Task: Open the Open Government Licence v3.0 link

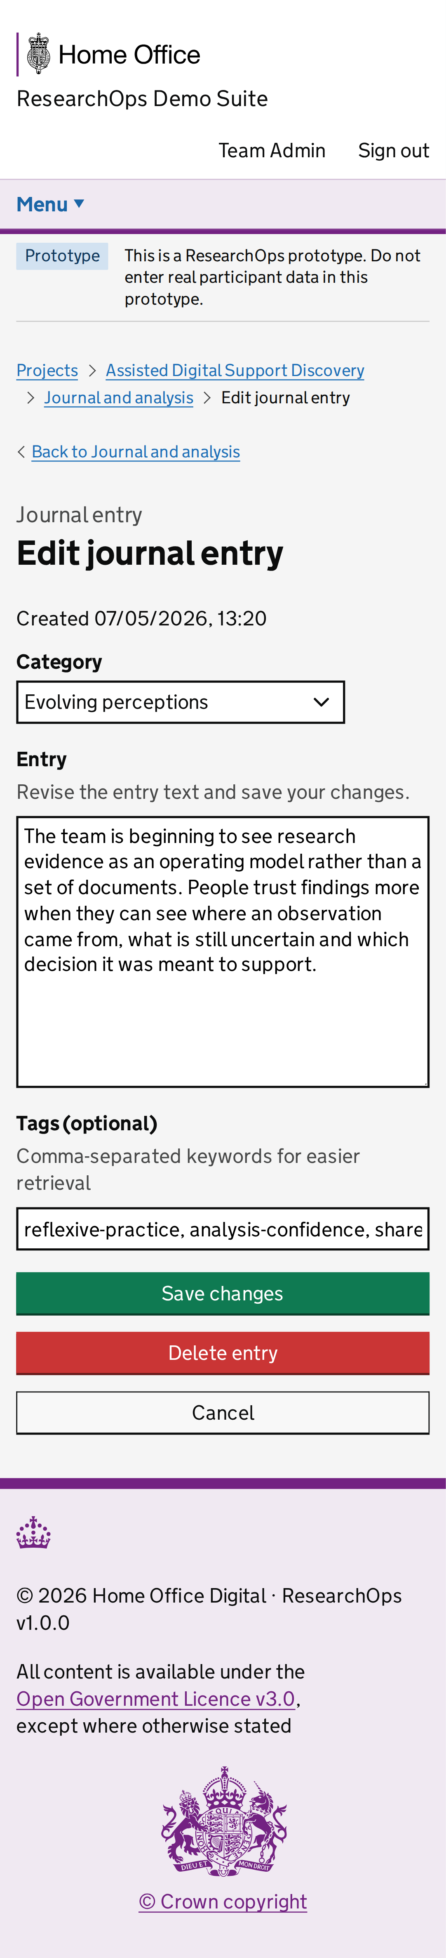Action: click(x=155, y=1699)
